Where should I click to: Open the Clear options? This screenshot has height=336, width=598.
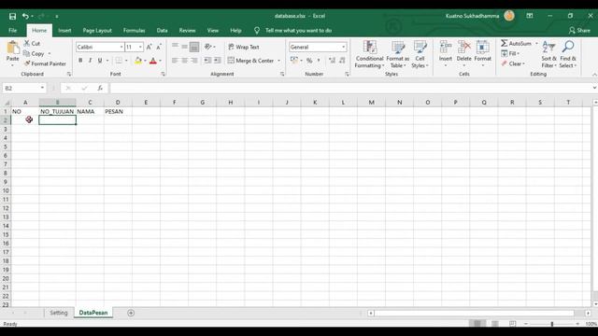click(513, 63)
